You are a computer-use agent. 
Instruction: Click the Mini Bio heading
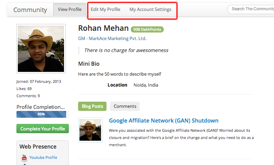point(89,64)
